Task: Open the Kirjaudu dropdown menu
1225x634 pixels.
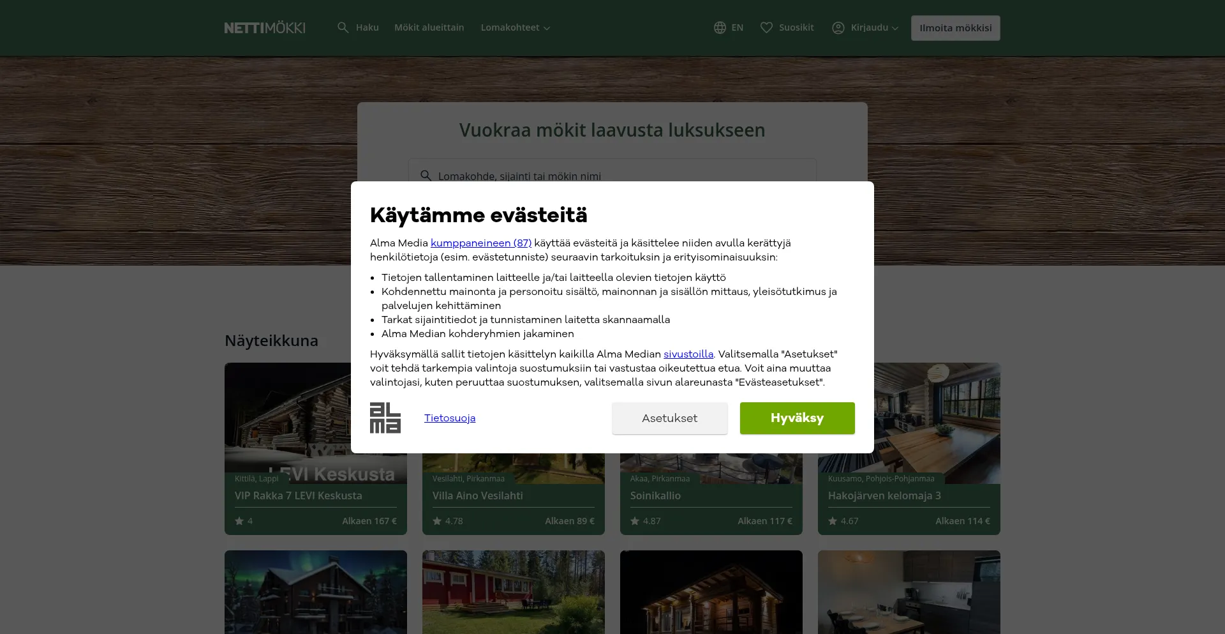Action: pos(869,27)
